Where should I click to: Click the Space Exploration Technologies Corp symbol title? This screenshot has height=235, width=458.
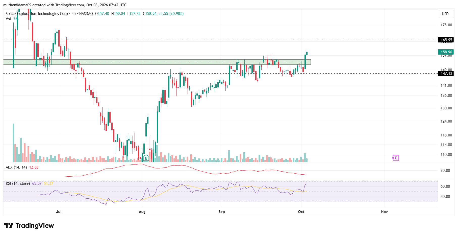coord(37,14)
